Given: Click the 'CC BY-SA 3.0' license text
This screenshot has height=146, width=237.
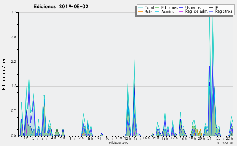Looking at the screenshot, I should pos(225,143).
